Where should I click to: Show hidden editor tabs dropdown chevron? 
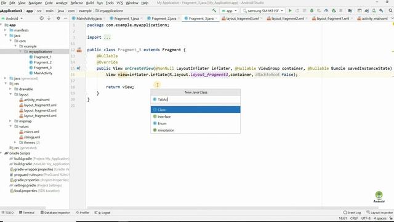[x=392, y=18]
